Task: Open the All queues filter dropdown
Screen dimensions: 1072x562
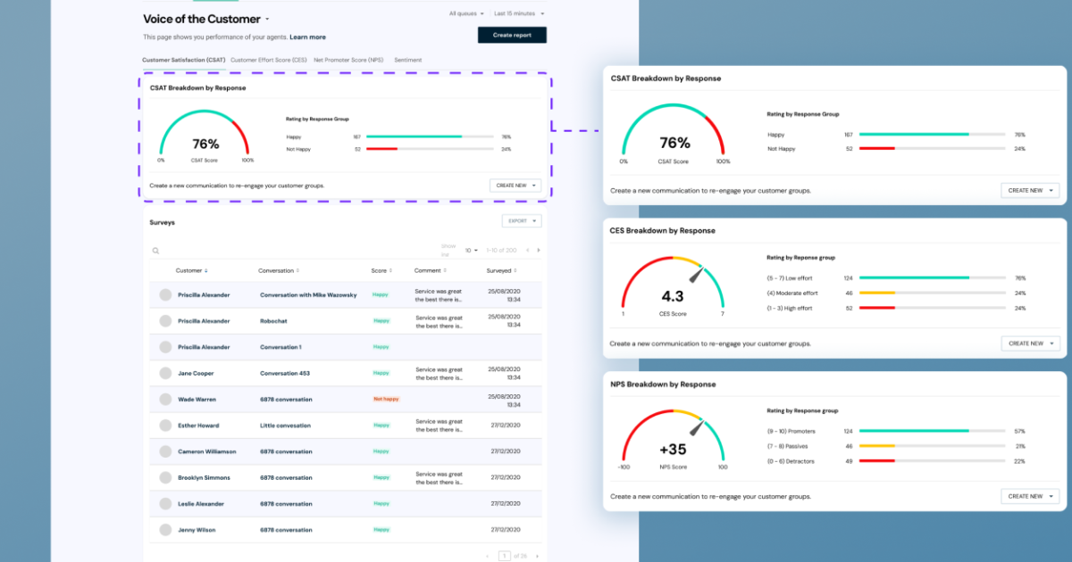Action: (467, 13)
